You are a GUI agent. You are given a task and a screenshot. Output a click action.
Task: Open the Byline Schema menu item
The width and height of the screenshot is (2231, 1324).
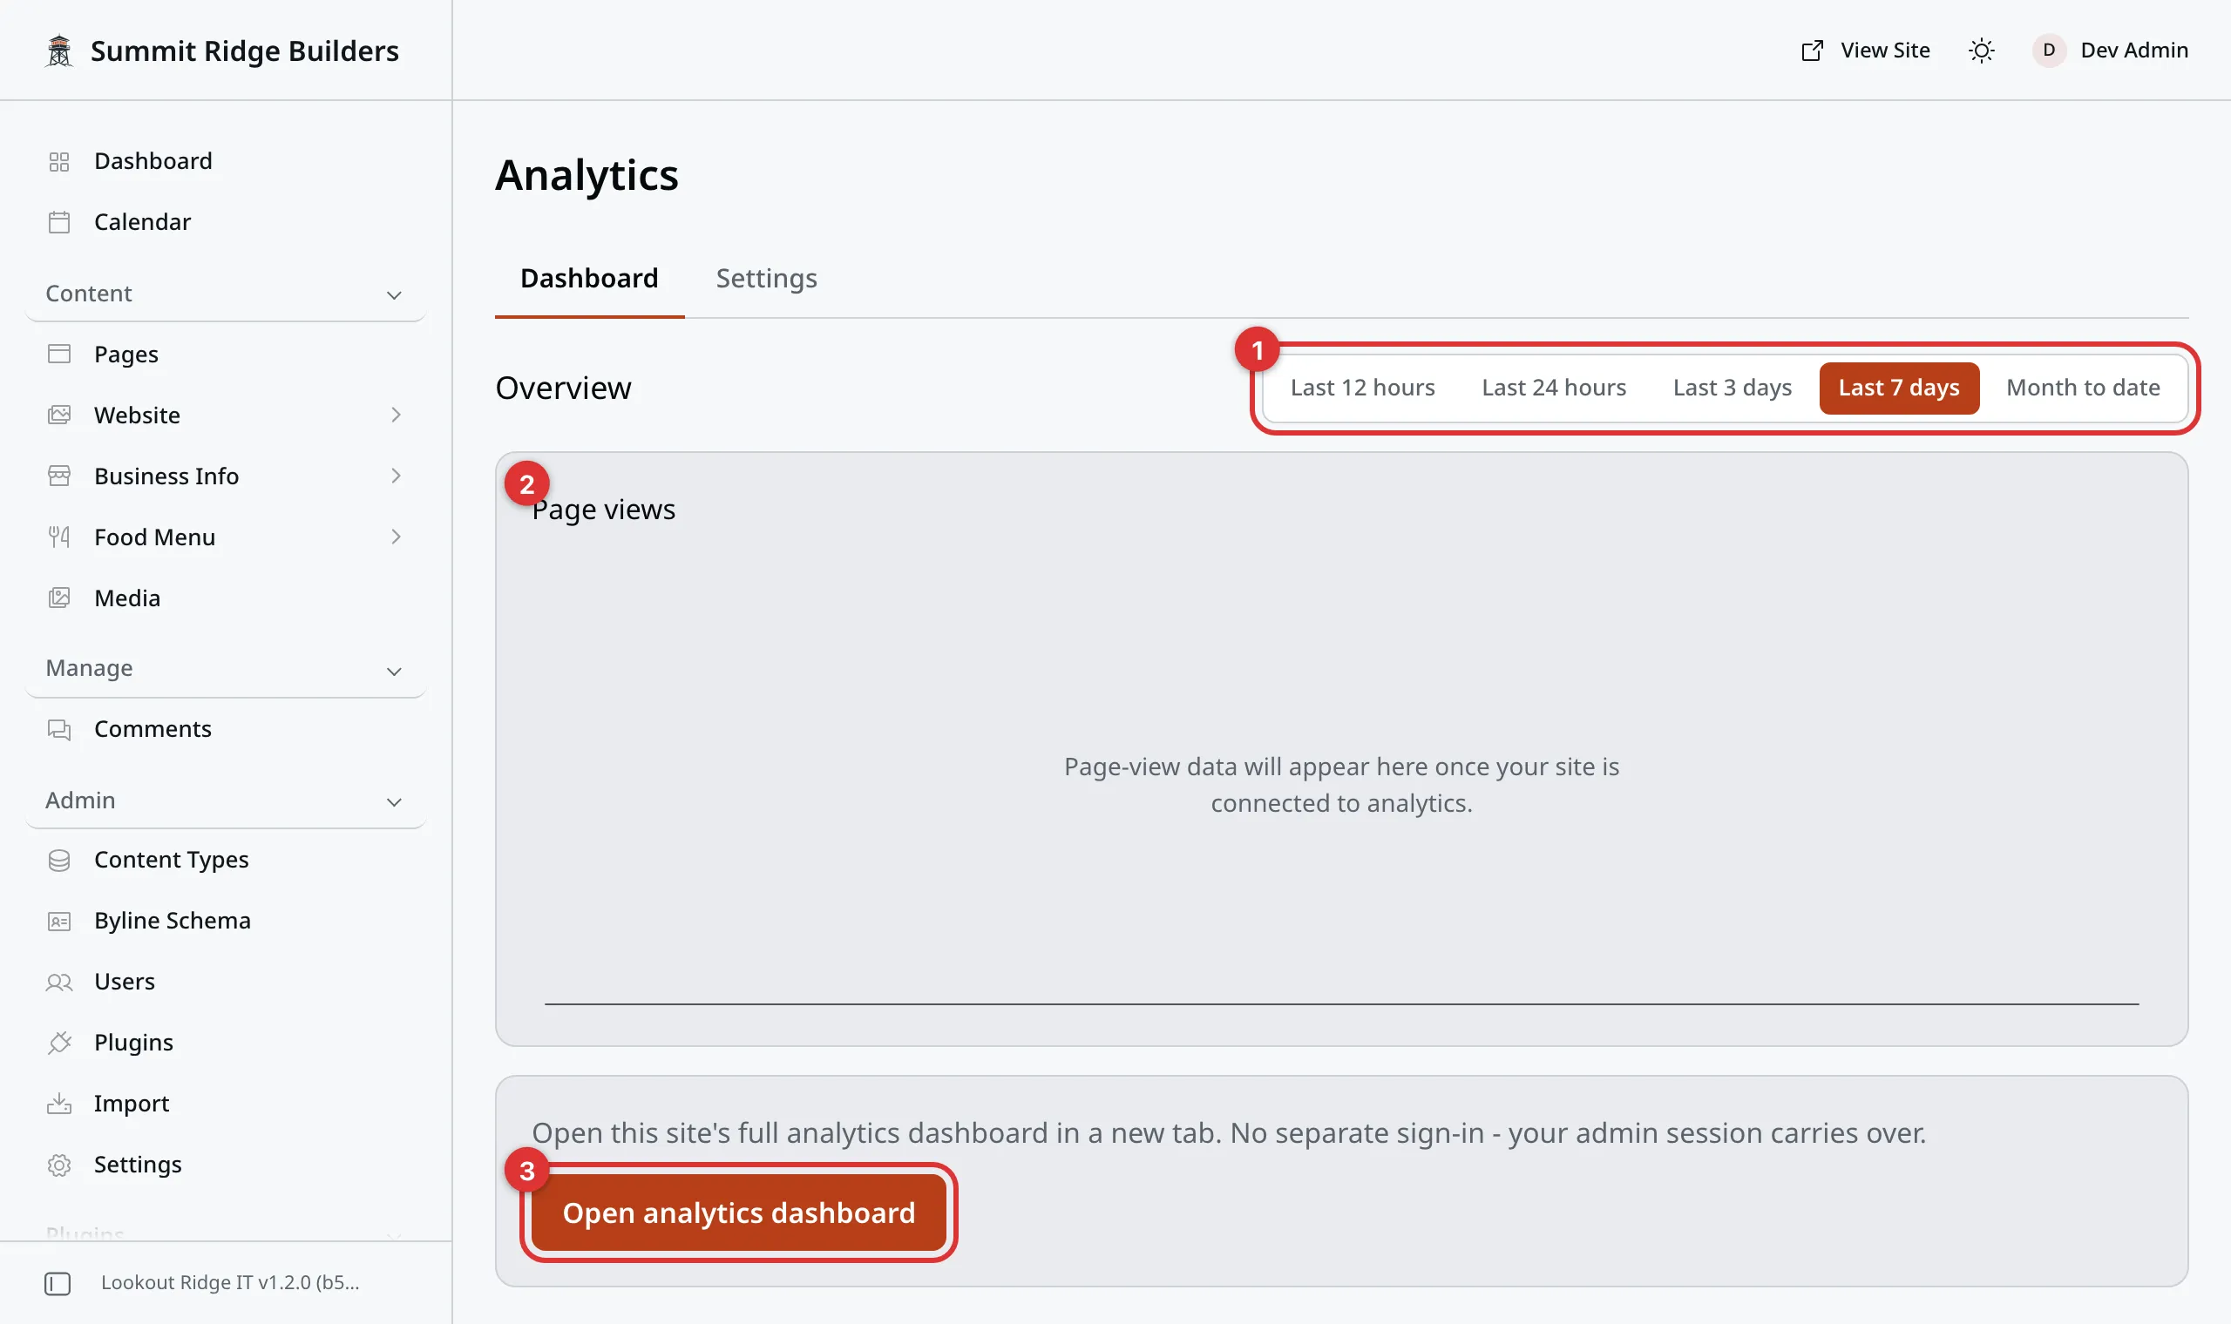tap(226, 921)
